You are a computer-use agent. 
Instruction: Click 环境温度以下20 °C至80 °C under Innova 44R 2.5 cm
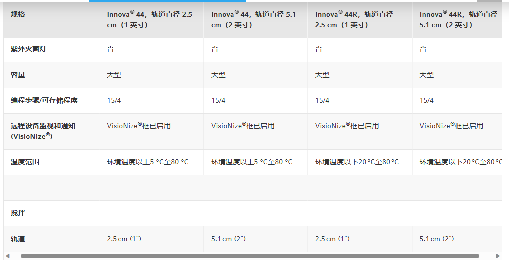pyautogui.click(x=357, y=162)
